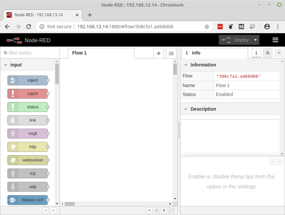Zoom in on the flow canvas
Screen dimensions: 285x215
click(x=164, y=210)
